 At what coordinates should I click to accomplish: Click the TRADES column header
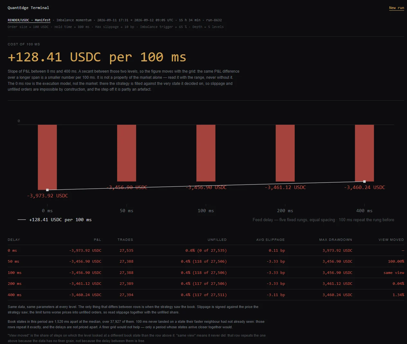click(125, 240)
